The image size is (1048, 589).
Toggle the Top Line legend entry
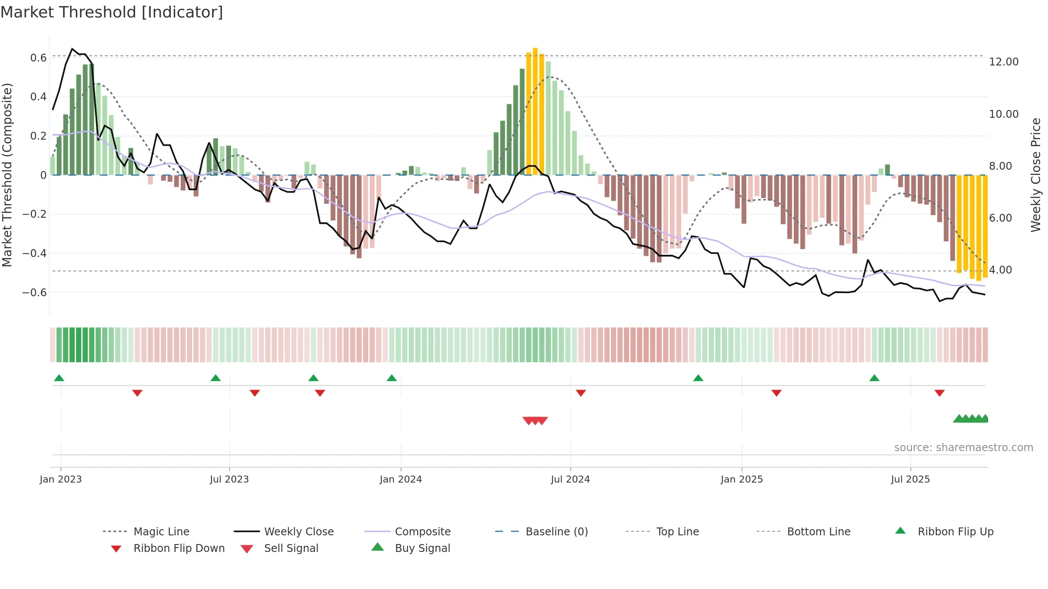click(662, 531)
